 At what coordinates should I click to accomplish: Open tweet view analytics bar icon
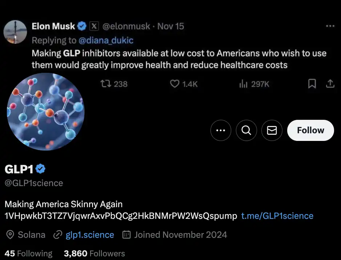pos(243,84)
